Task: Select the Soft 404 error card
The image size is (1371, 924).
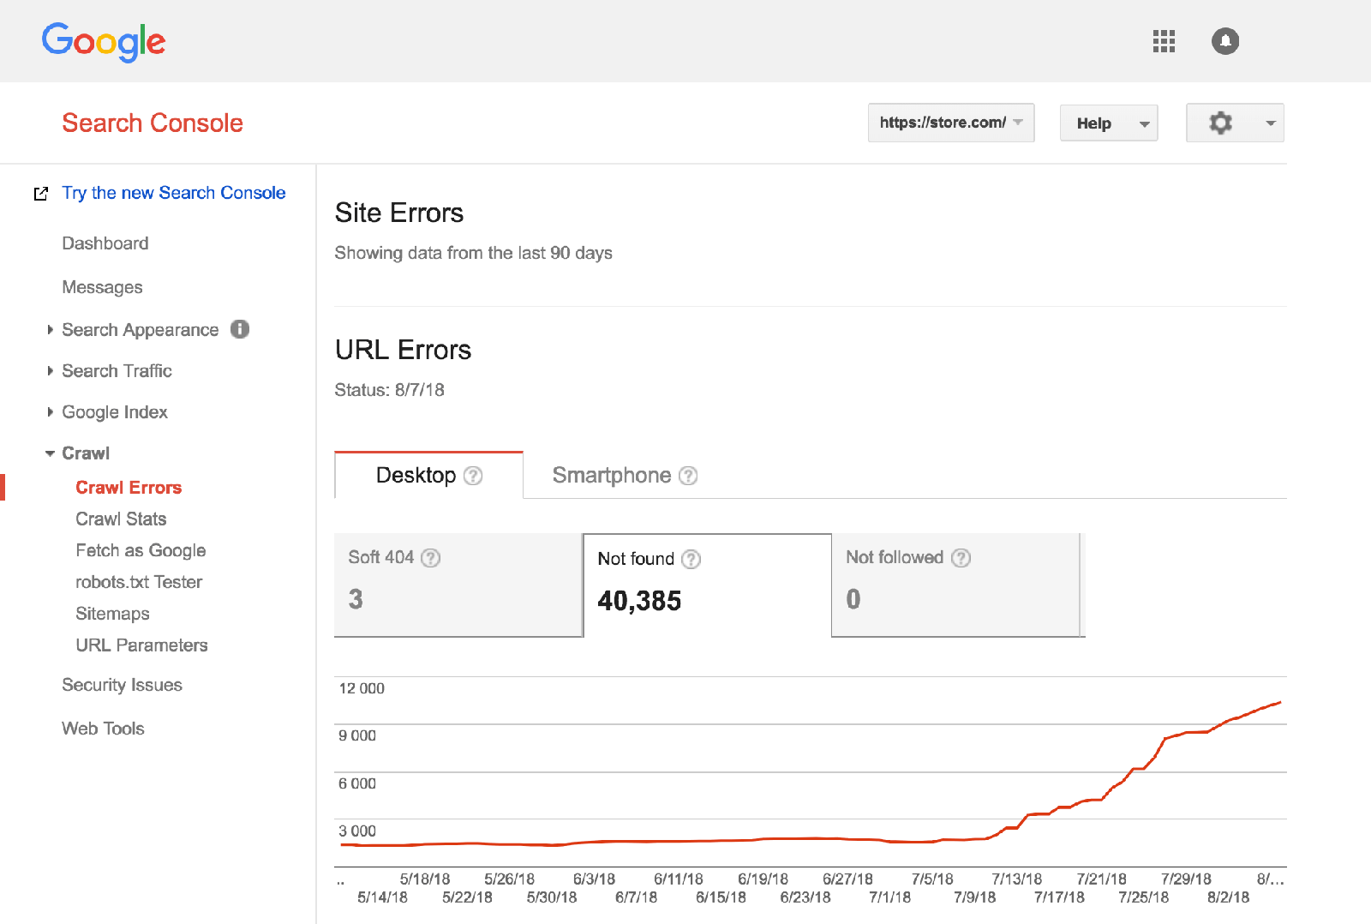Action: (x=458, y=585)
